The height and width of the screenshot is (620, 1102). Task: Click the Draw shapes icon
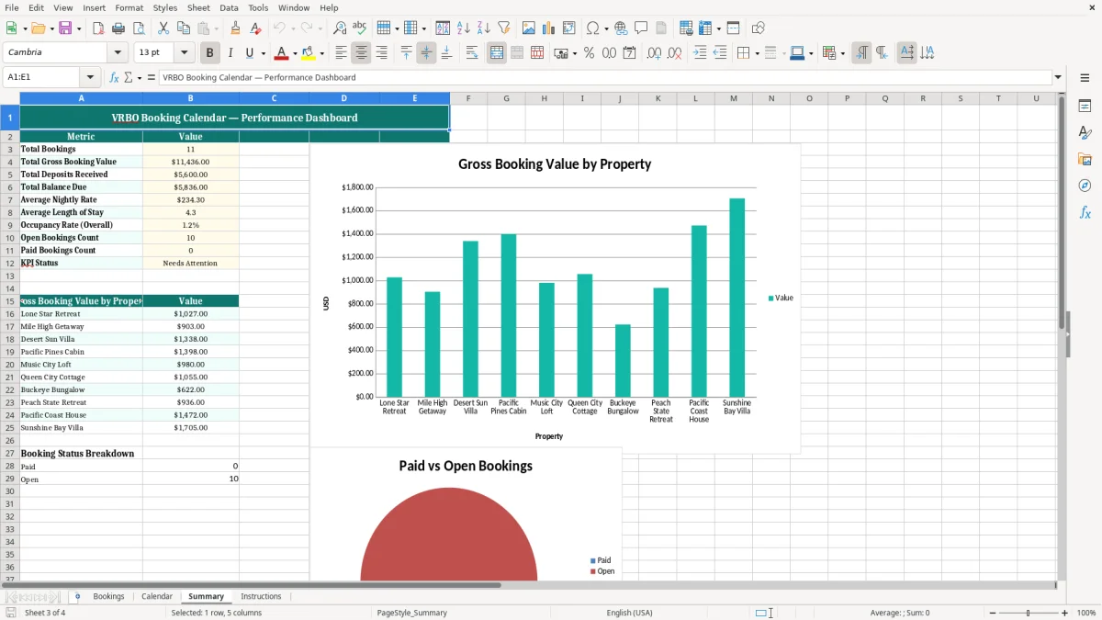[759, 28]
